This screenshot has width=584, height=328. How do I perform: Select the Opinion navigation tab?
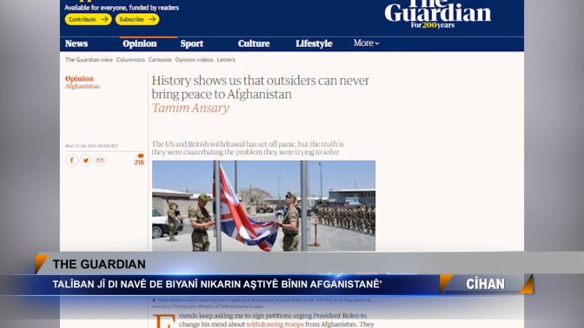point(140,43)
